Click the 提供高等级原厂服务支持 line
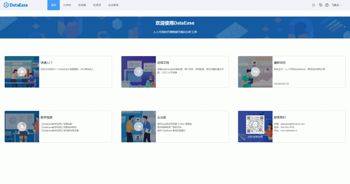Screen dimensions: 350x184 [169, 127]
